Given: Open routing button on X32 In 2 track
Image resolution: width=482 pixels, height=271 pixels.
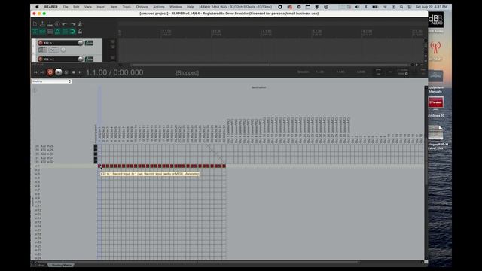Looking at the screenshot, I should pos(89,59).
